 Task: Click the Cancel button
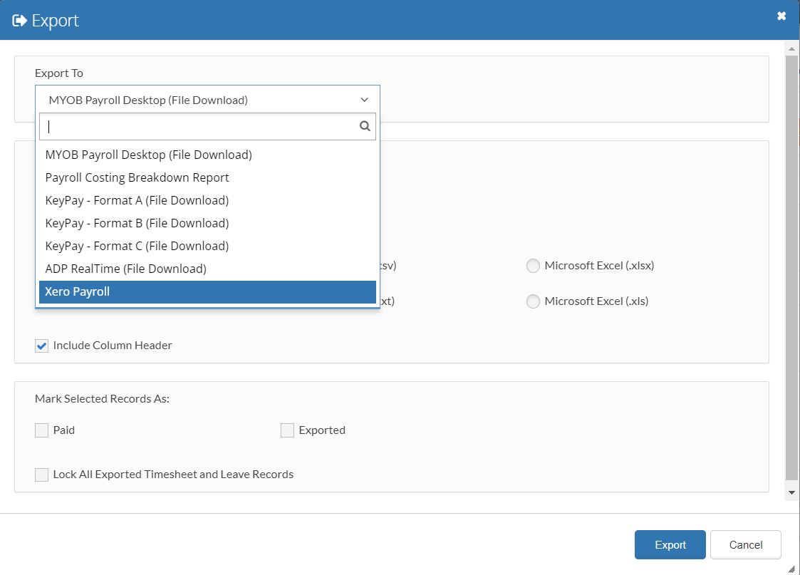click(745, 544)
